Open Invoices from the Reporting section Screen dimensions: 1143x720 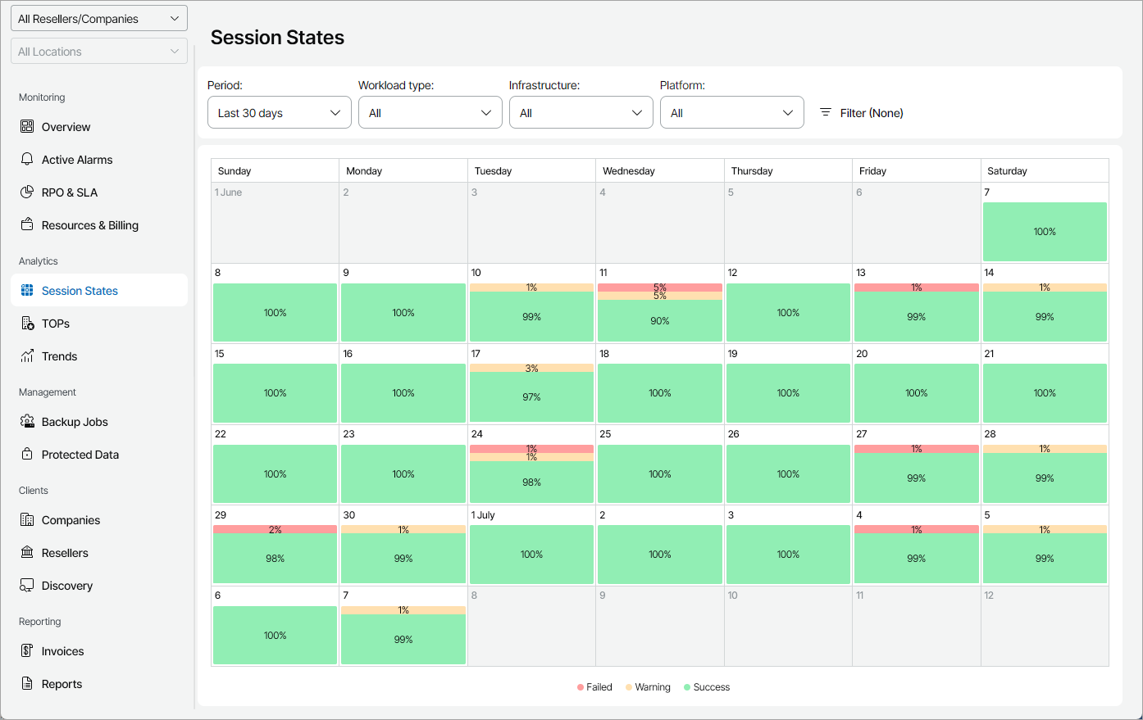tap(61, 651)
